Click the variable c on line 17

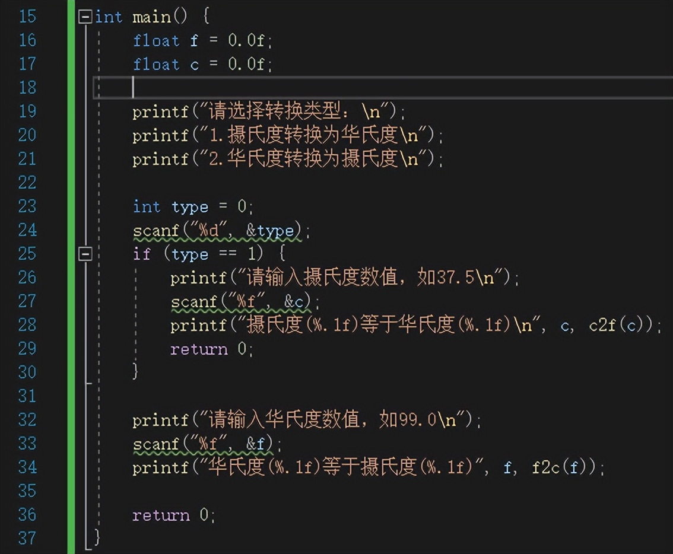point(195,64)
